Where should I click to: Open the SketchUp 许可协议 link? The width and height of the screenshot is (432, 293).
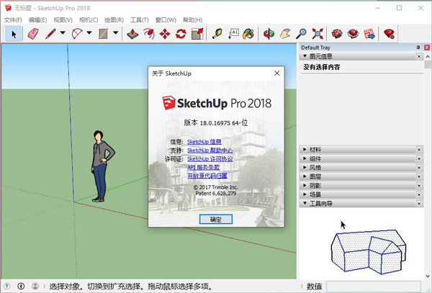point(210,159)
